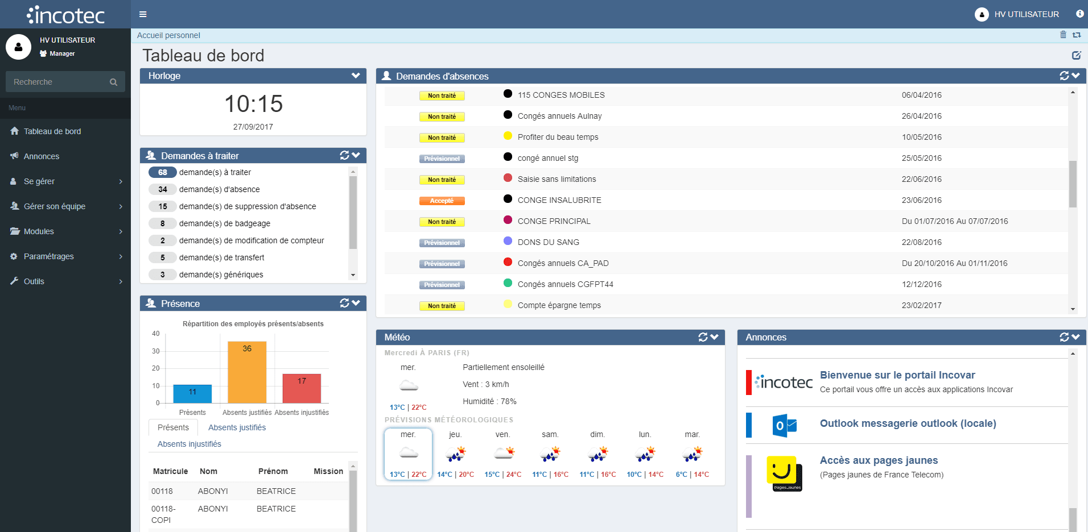The height and width of the screenshot is (532, 1088).
Task: Open the Outlook messagerie outlook link
Action: click(907, 423)
